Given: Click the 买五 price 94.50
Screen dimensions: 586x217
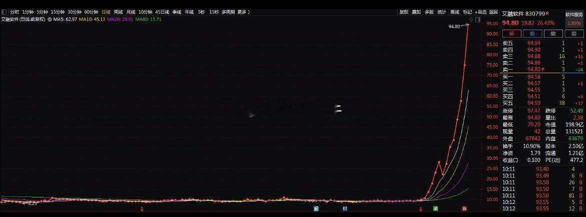Looking at the screenshot, I should [x=534, y=103].
